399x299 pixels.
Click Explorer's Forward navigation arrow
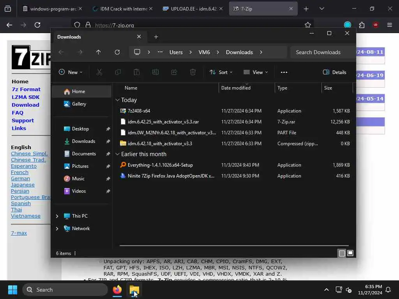[x=80, y=52]
